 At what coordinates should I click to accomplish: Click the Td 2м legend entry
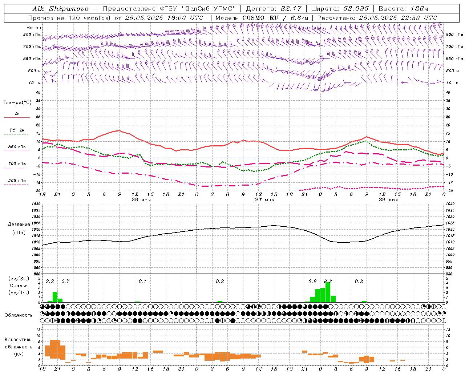(17, 130)
